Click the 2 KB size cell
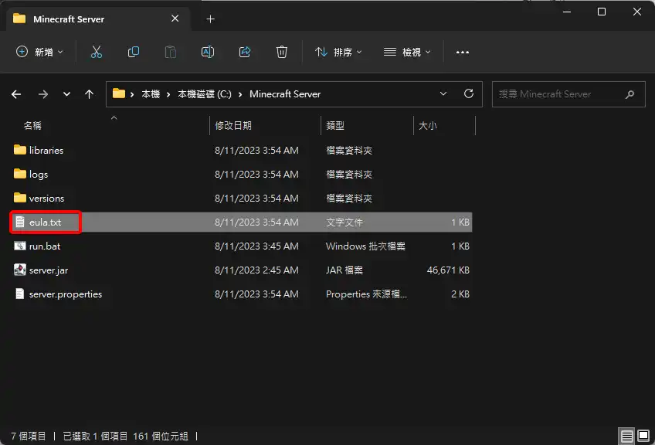 click(x=460, y=294)
